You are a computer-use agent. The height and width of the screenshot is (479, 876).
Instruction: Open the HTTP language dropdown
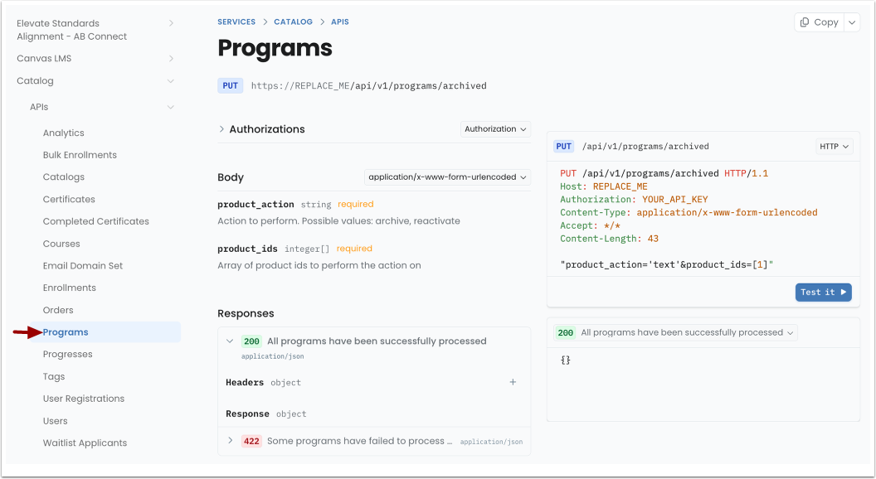(834, 146)
